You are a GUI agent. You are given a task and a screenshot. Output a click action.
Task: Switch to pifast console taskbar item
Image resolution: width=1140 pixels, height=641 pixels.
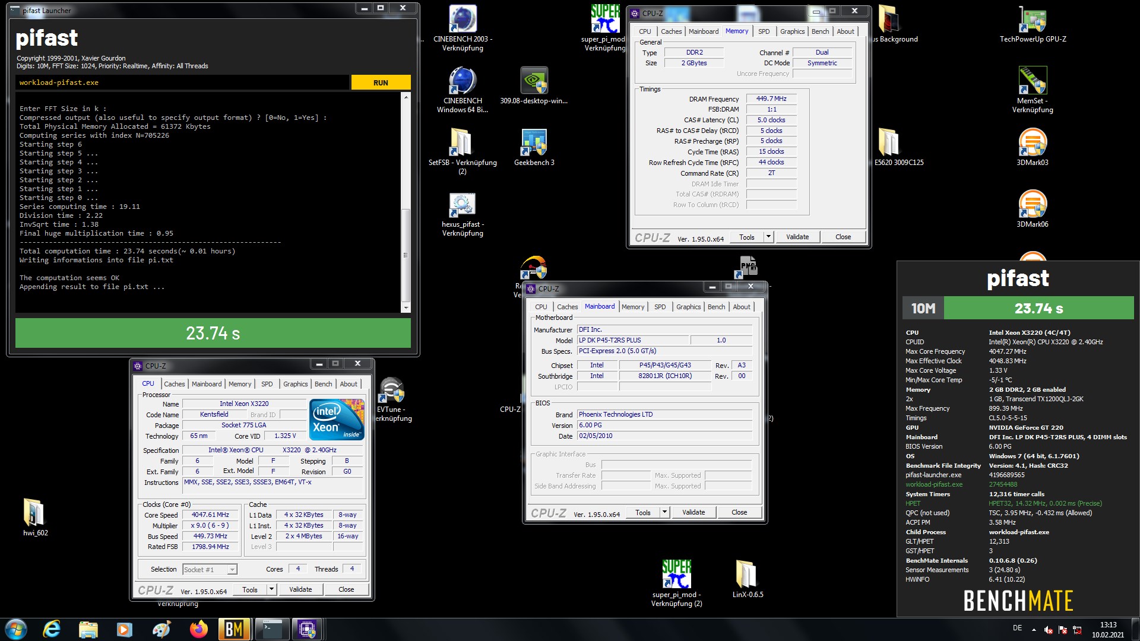pos(271,629)
